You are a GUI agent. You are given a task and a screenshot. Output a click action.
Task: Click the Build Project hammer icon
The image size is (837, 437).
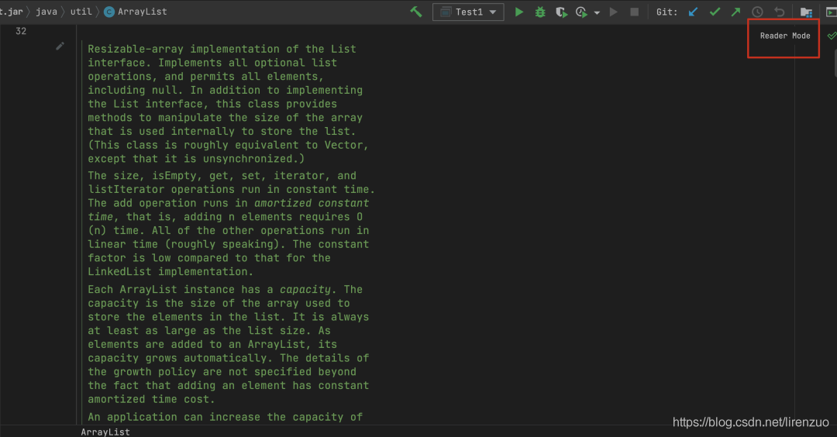pos(416,12)
